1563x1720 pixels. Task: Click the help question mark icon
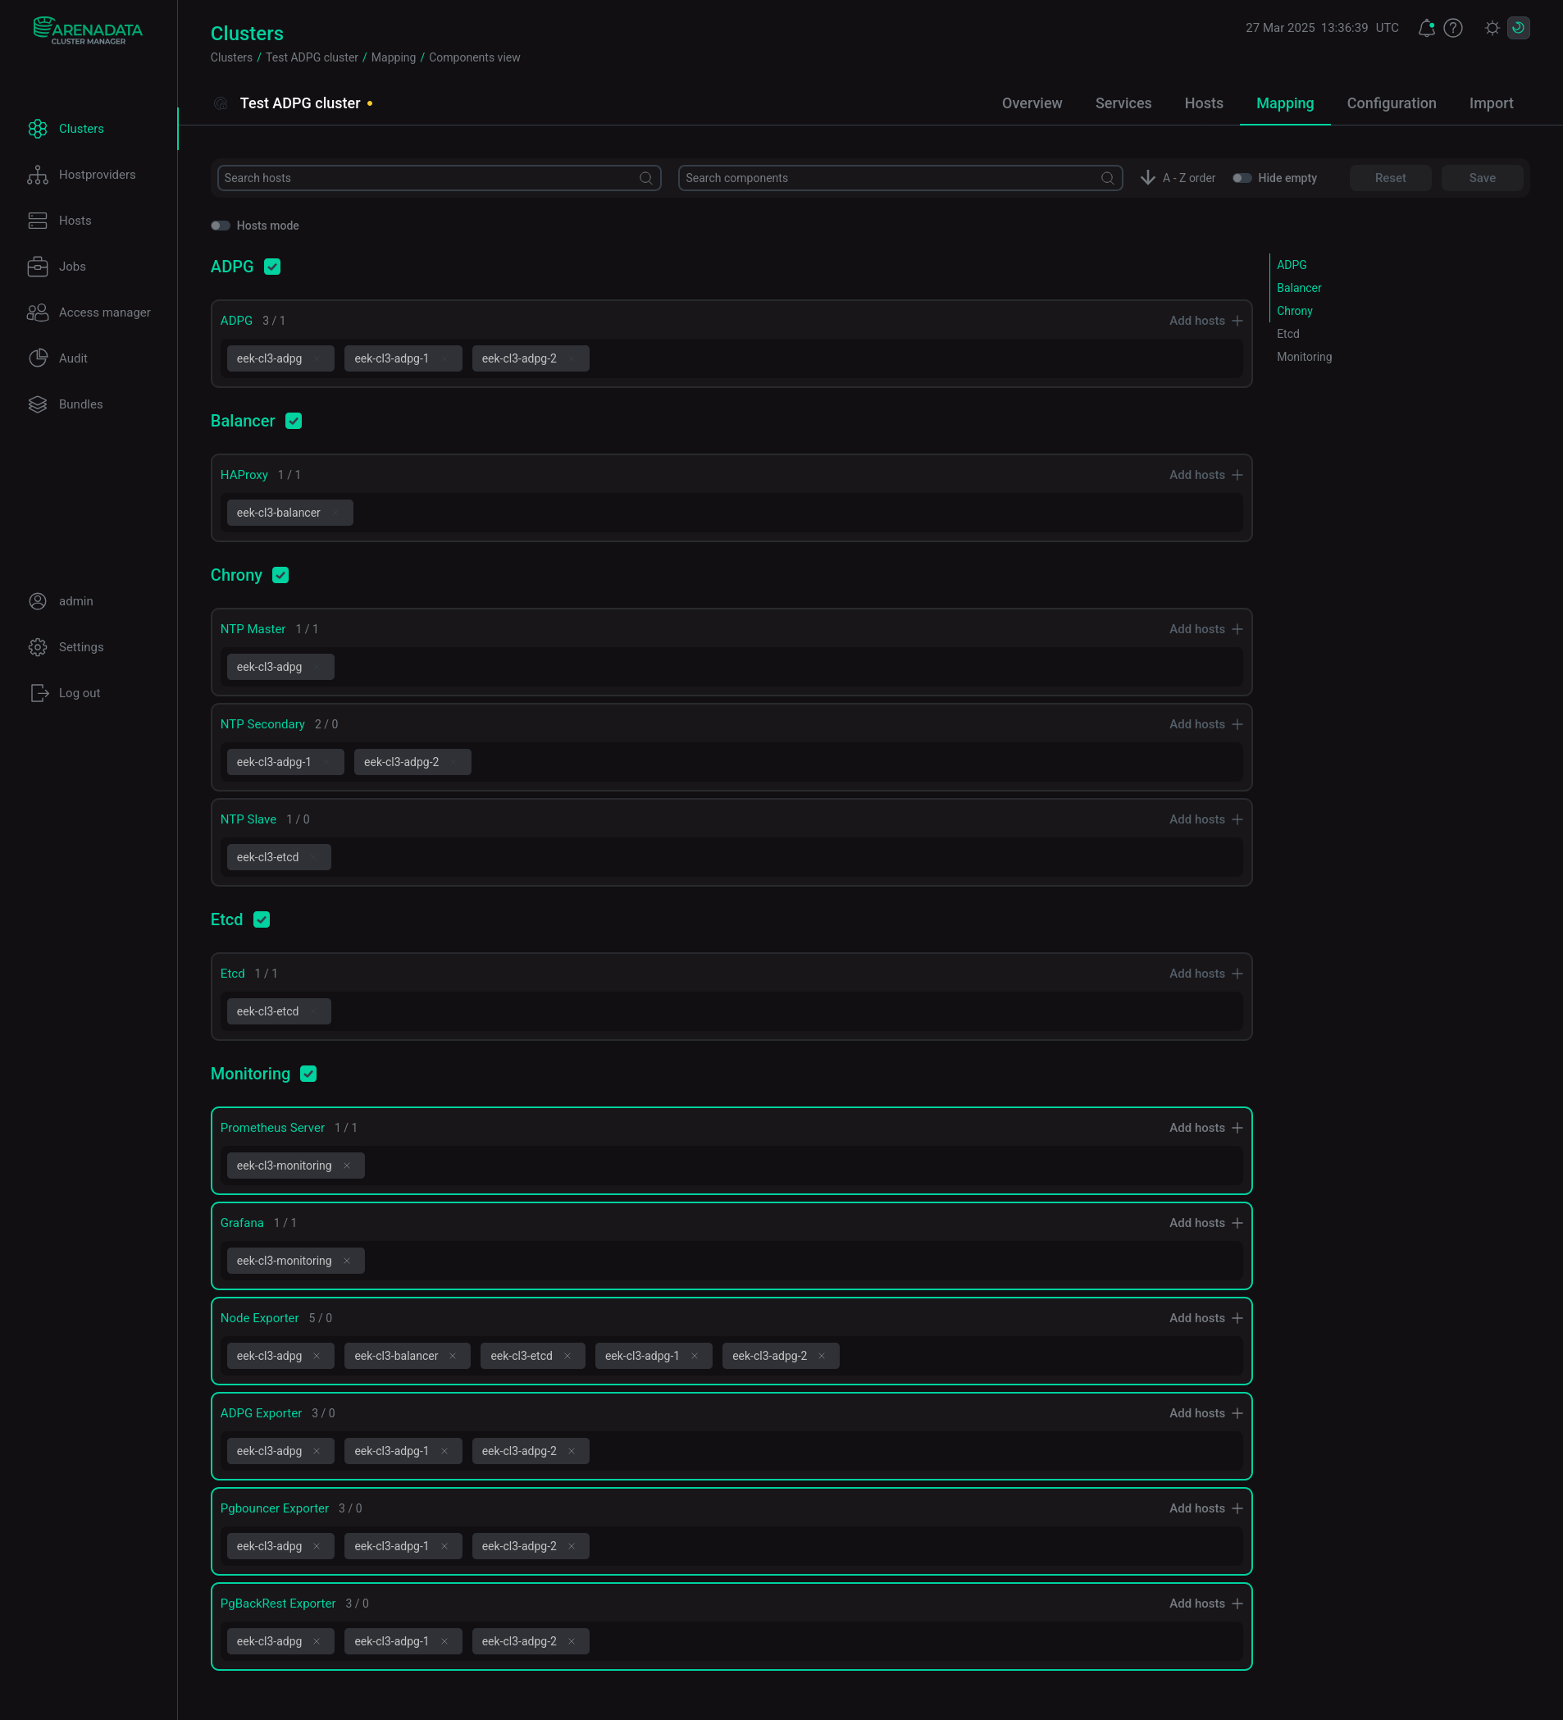[1453, 28]
